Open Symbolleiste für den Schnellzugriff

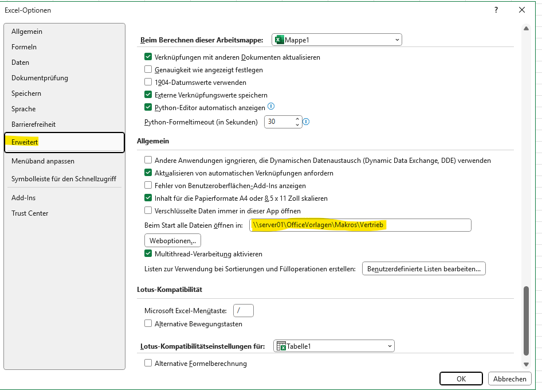pos(64,179)
